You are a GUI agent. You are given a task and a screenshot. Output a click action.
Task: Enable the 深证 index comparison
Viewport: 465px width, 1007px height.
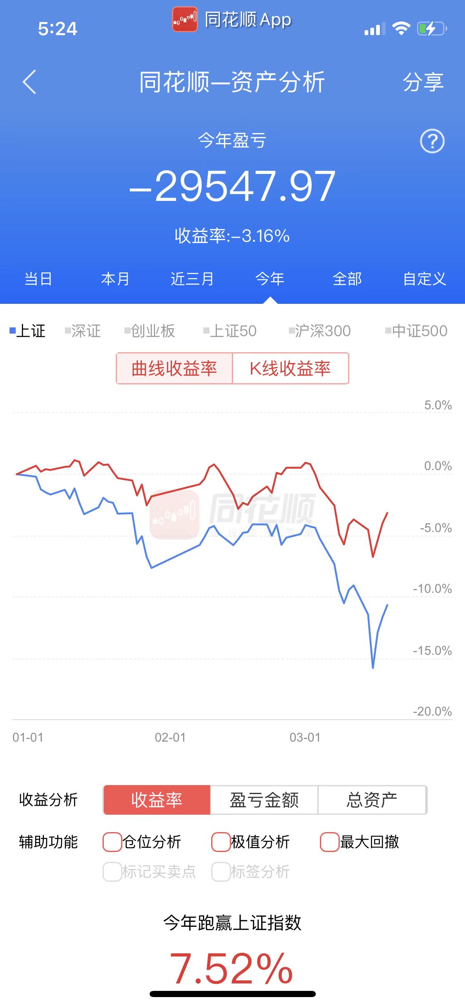[x=83, y=331]
